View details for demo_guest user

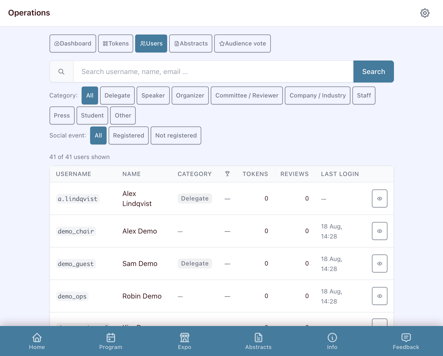(379, 263)
